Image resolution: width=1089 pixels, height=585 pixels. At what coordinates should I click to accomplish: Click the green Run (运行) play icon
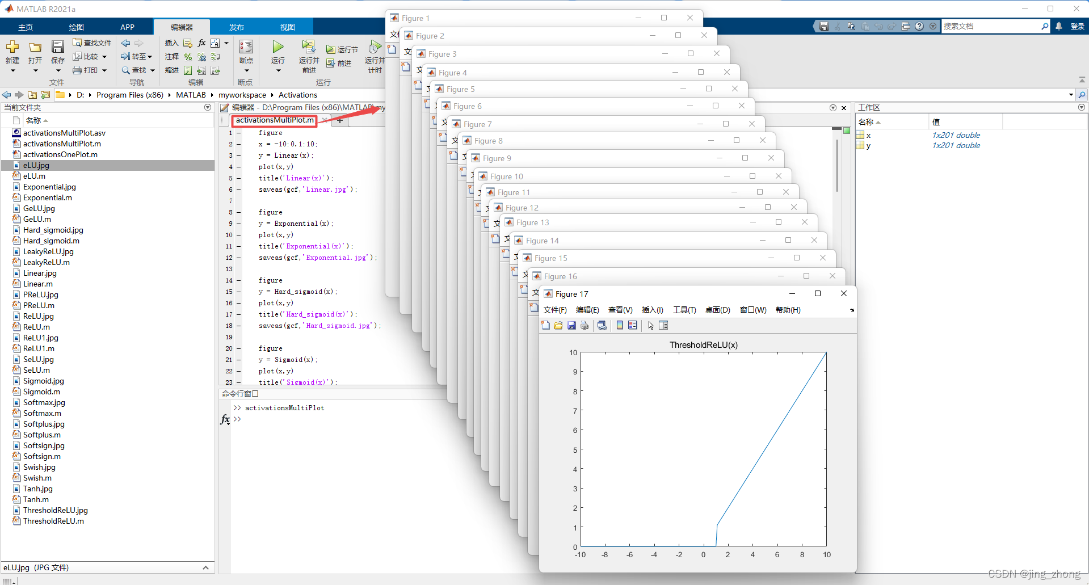[x=278, y=47]
